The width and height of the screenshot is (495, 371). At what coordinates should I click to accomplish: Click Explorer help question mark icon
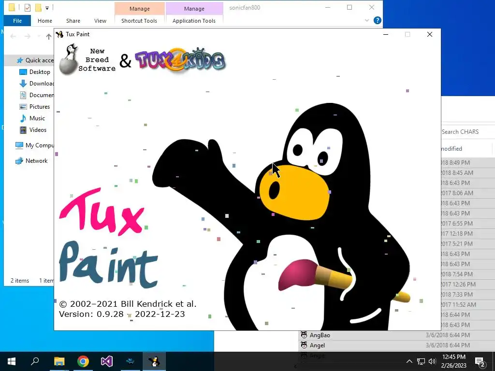pos(377,20)
